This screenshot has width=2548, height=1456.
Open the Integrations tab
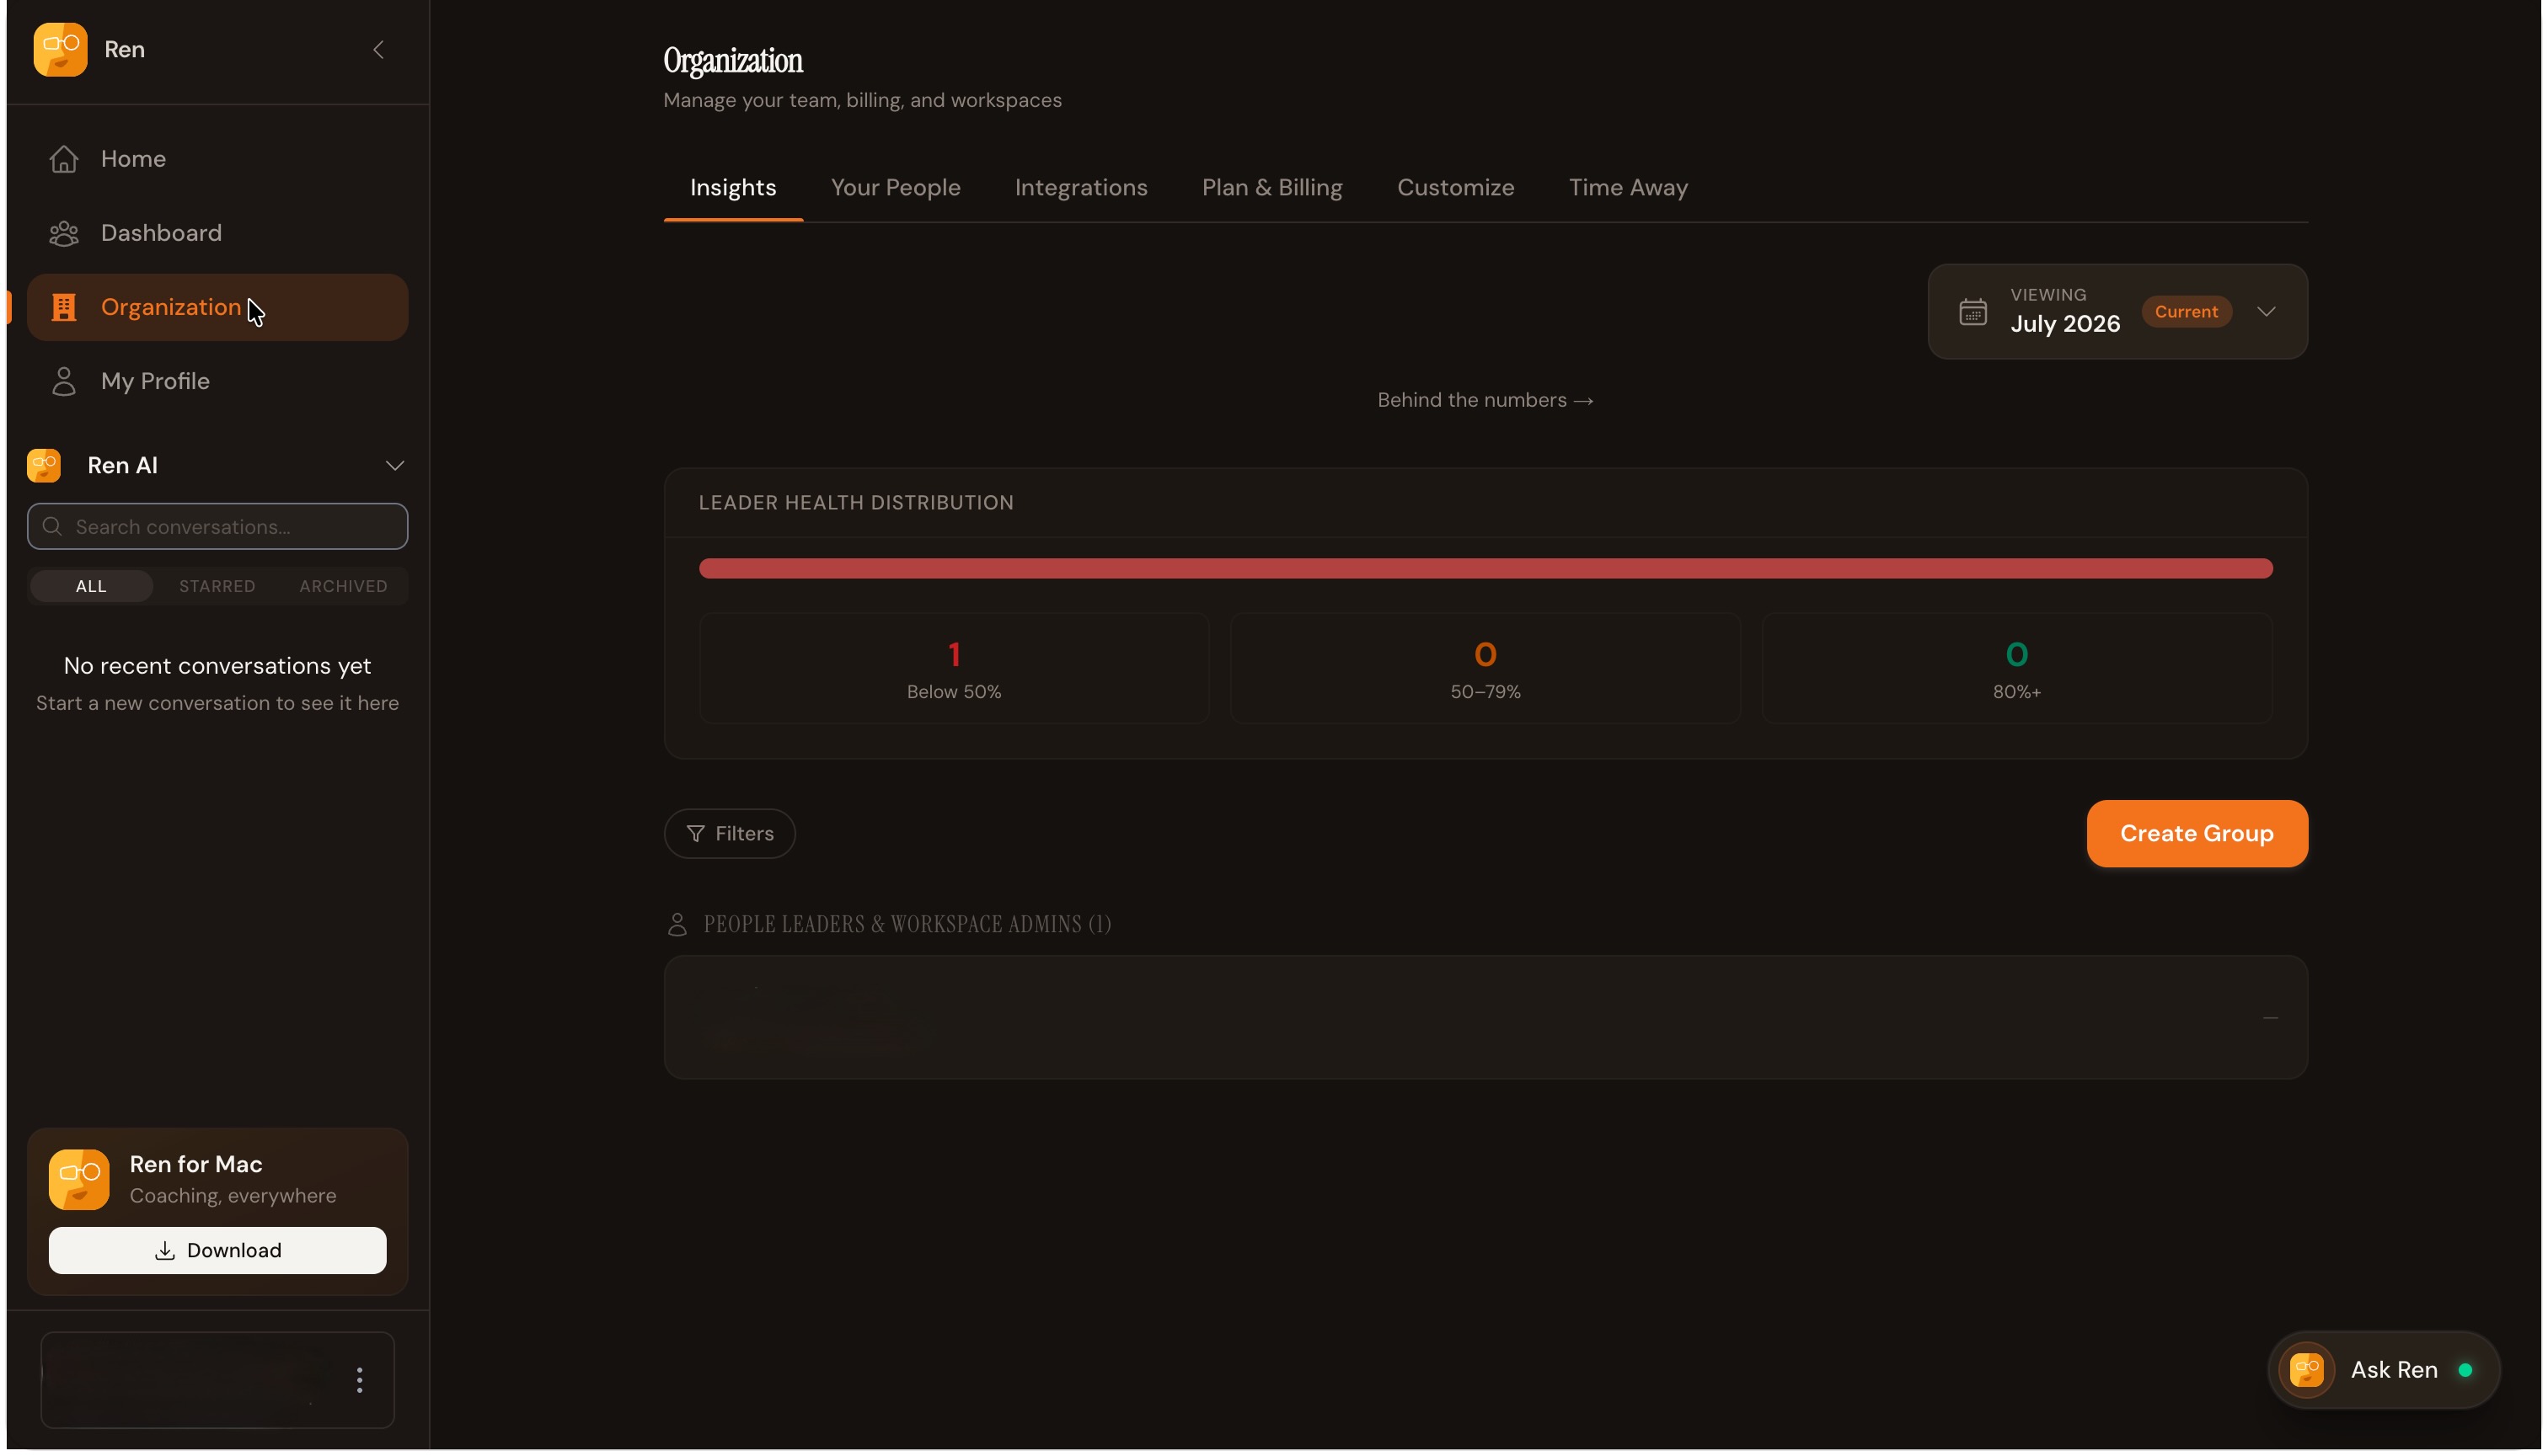tap(1081, 188)
